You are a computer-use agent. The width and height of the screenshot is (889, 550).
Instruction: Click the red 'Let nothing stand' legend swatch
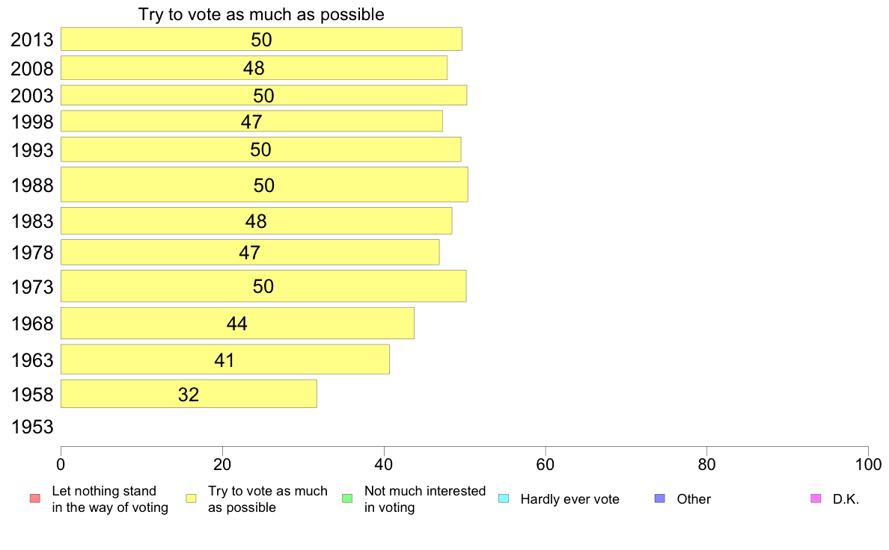35,498
